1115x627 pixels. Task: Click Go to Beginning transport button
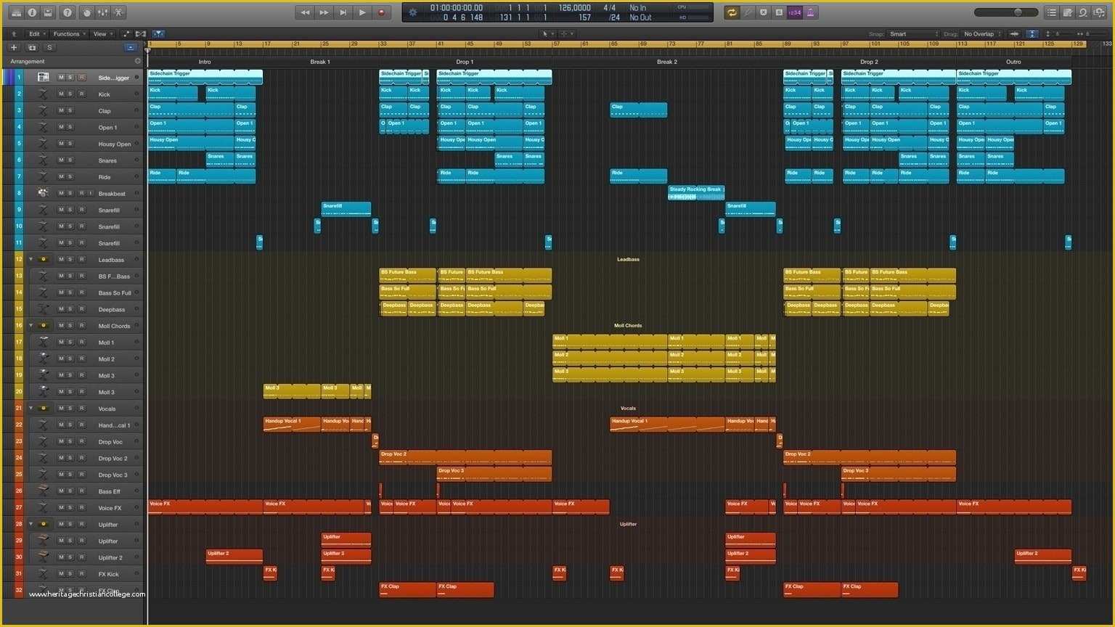[x=343, y=12]
